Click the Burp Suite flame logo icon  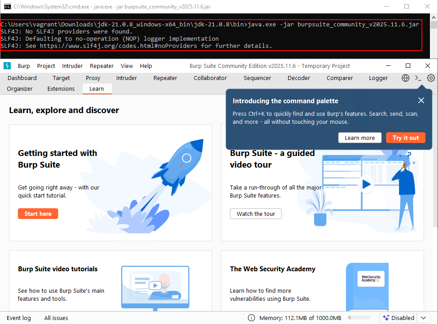coord(7,66)
